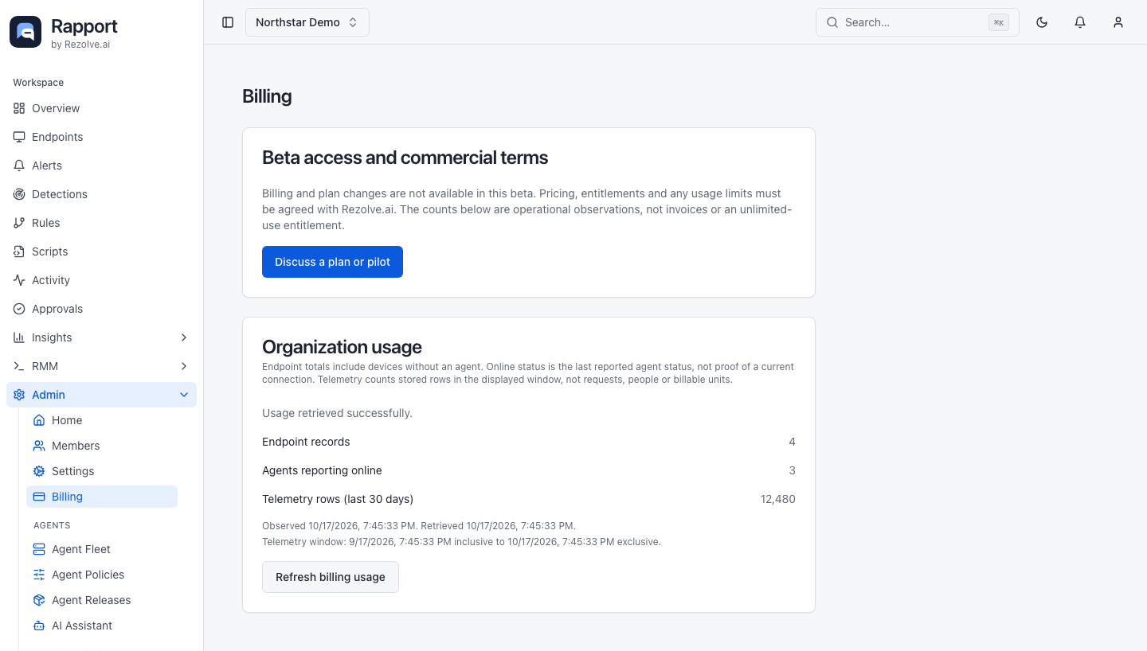This screenshot has height=651, width=1147.
Task: Open the Home admin page
Action: pyautogui.click(x=102, y=420)
